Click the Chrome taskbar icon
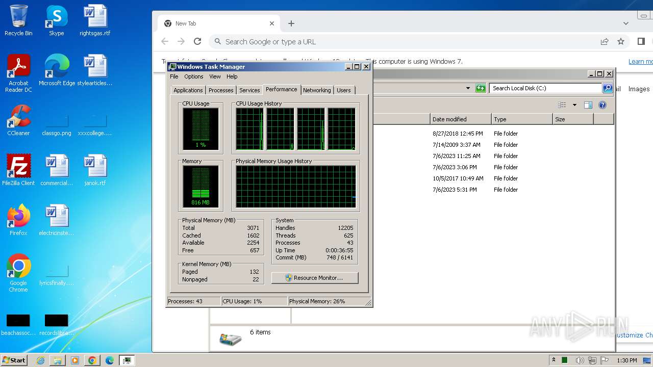This screenshot has width=653, height=367. pos(92,360)
